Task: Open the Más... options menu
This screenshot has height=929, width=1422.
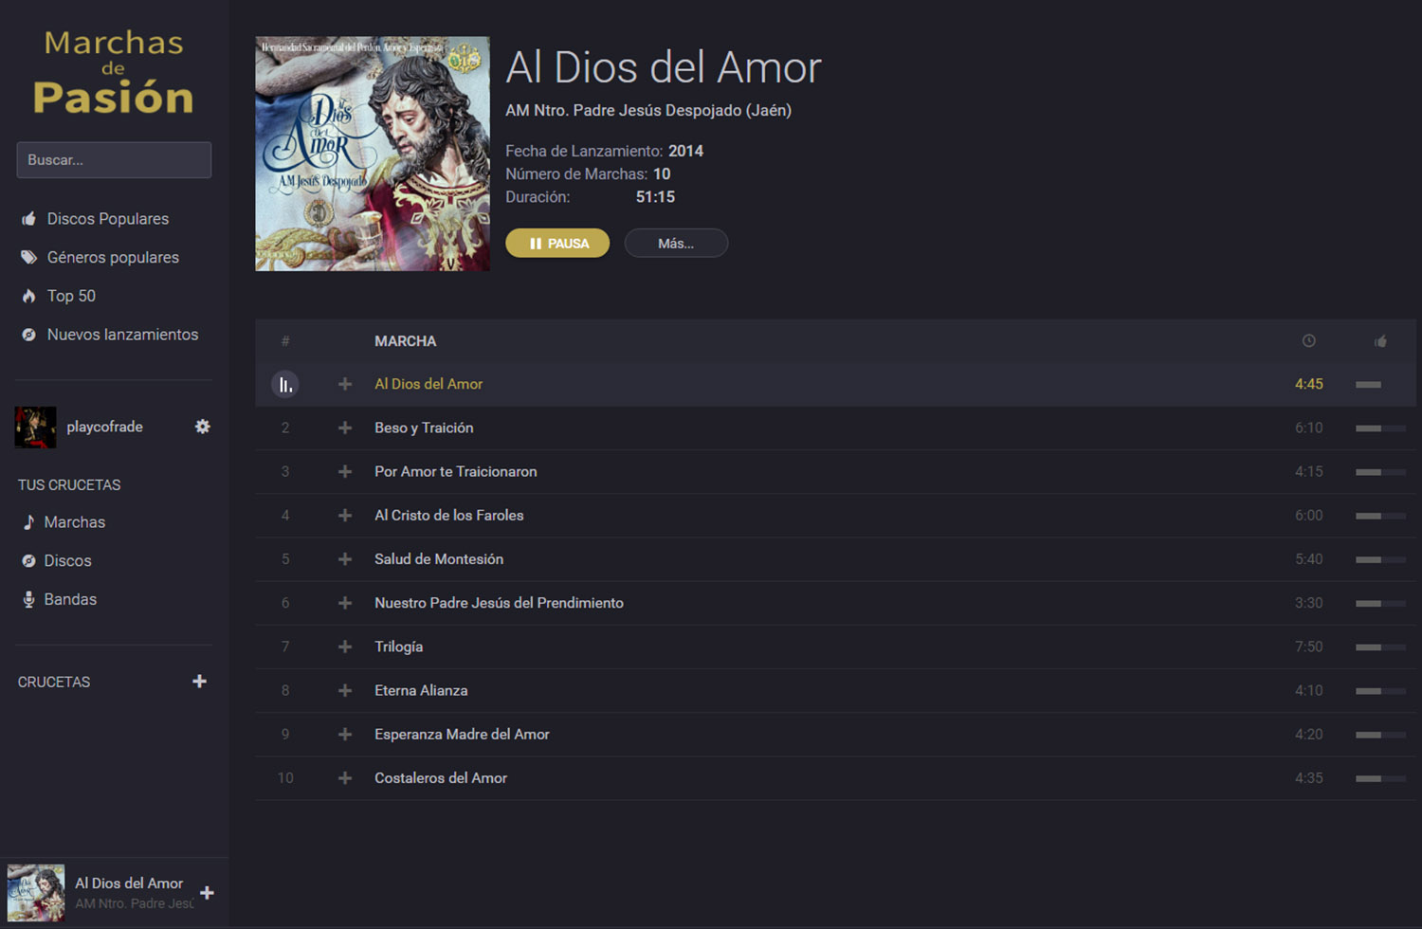Action: click(x=676, y=244)
